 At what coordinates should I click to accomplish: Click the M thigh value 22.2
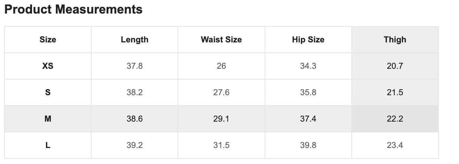pos(395,119)
